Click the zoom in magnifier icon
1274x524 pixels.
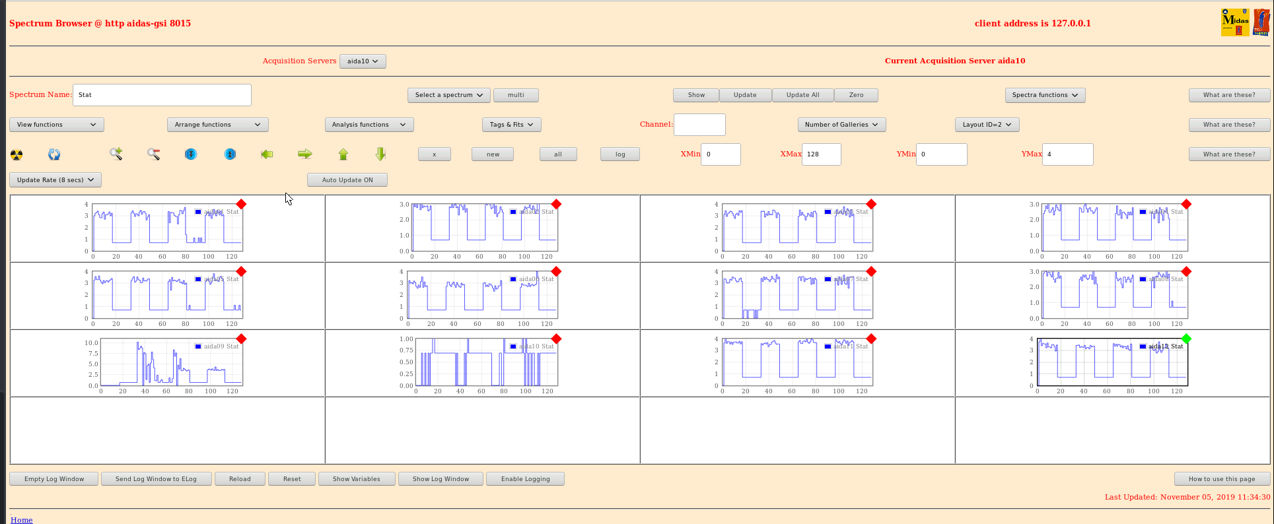pos(116,154)
